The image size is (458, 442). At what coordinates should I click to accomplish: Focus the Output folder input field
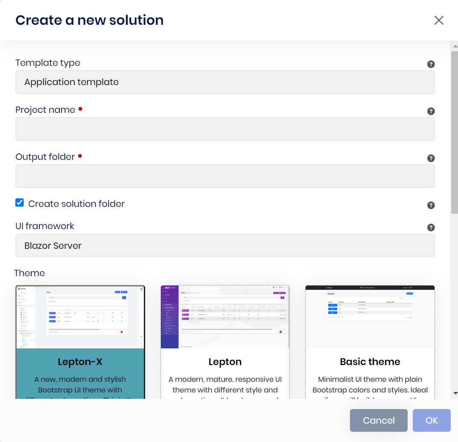(225, 176)
